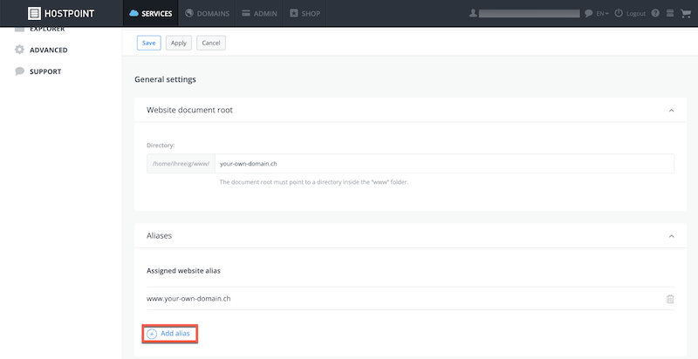698x359 pixels.
Task: Click the Cancel button
Action: click(211, 43)
